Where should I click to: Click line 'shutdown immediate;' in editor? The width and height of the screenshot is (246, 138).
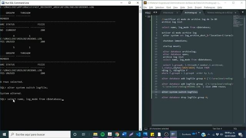pyautogui.click(x=175, y=41)
